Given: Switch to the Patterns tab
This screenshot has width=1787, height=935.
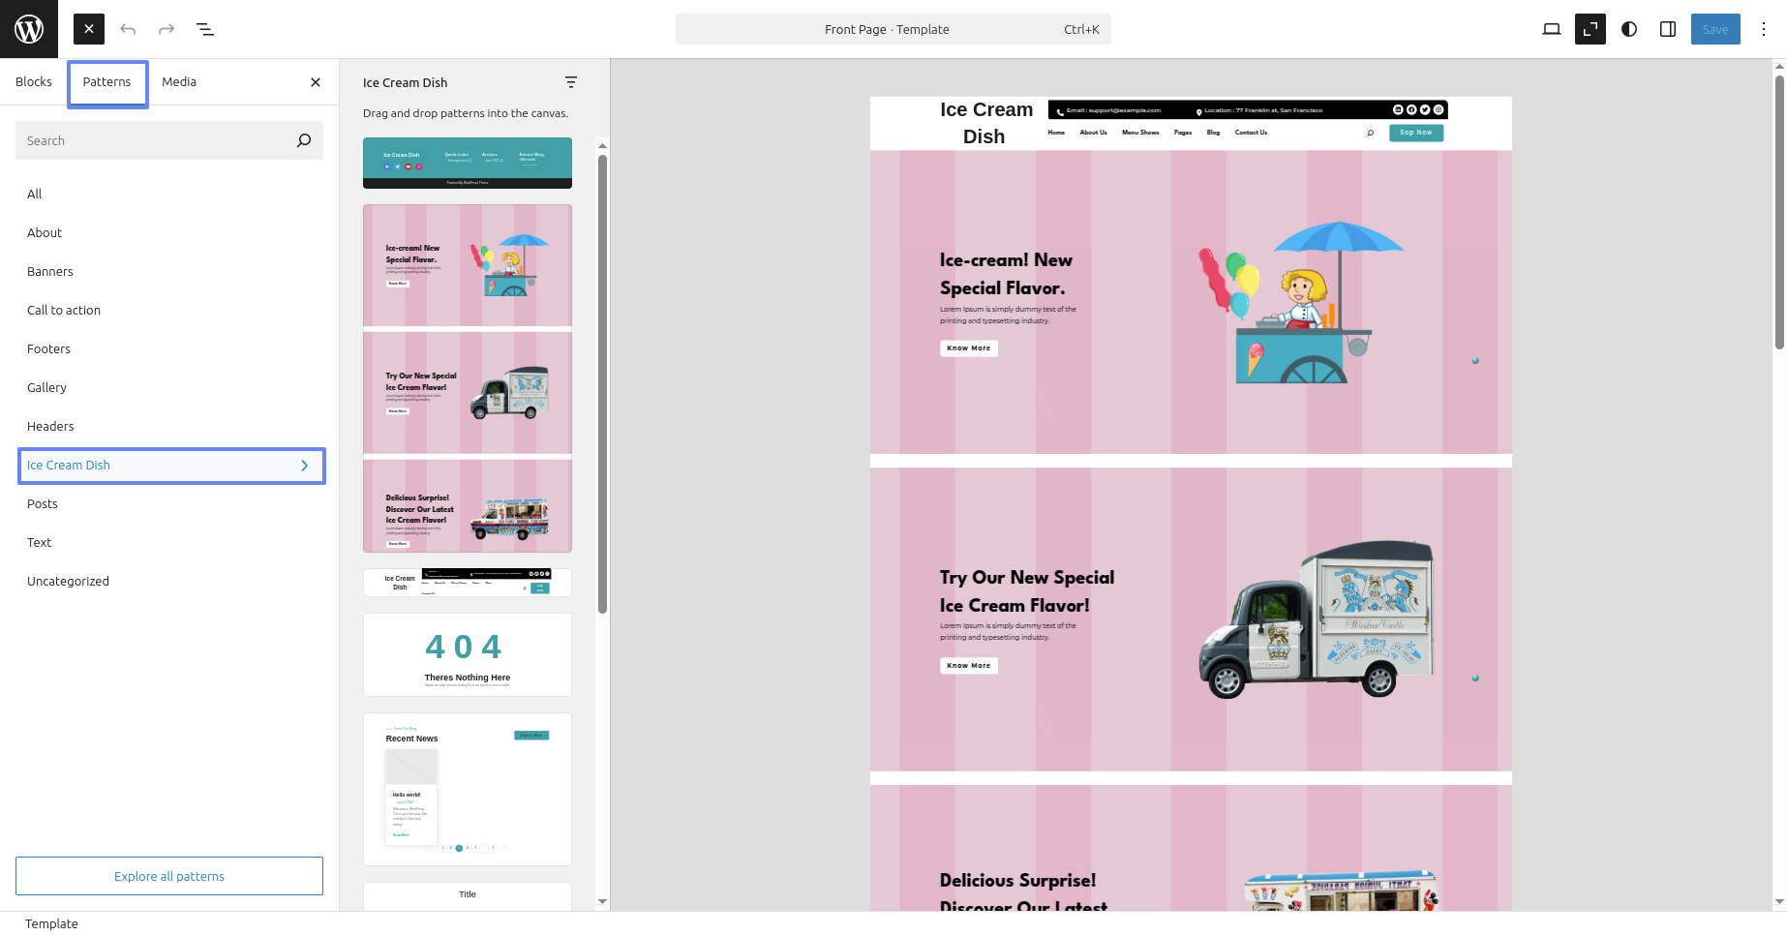Looking at the screenshot, I should [x=107, y=82].
